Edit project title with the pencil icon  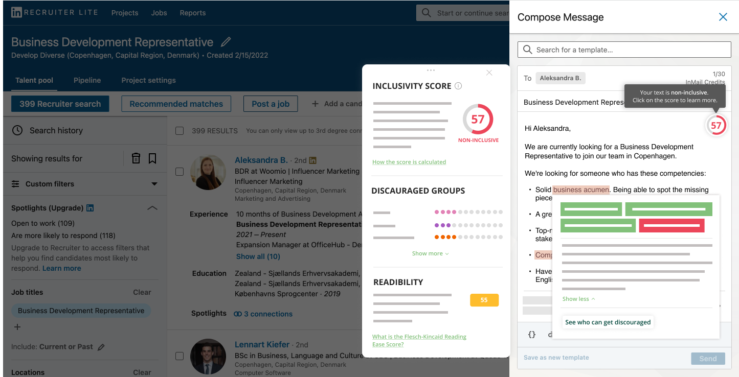click(226, 42)
